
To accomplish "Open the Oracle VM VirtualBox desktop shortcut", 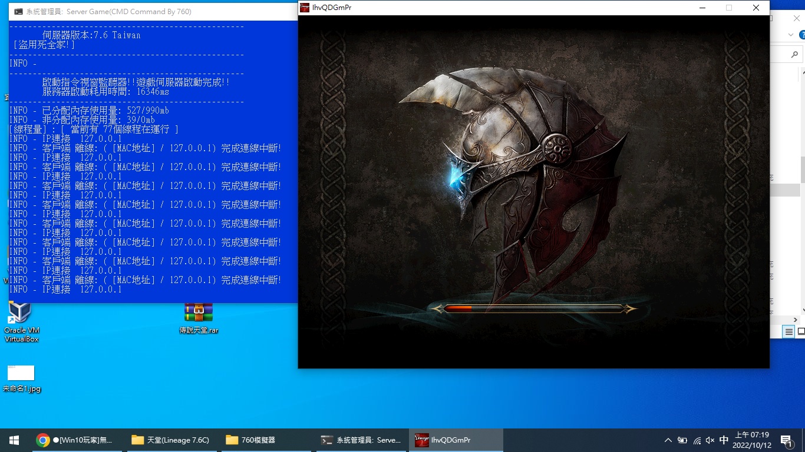I will pyautogui.click(x=21, y=323).
